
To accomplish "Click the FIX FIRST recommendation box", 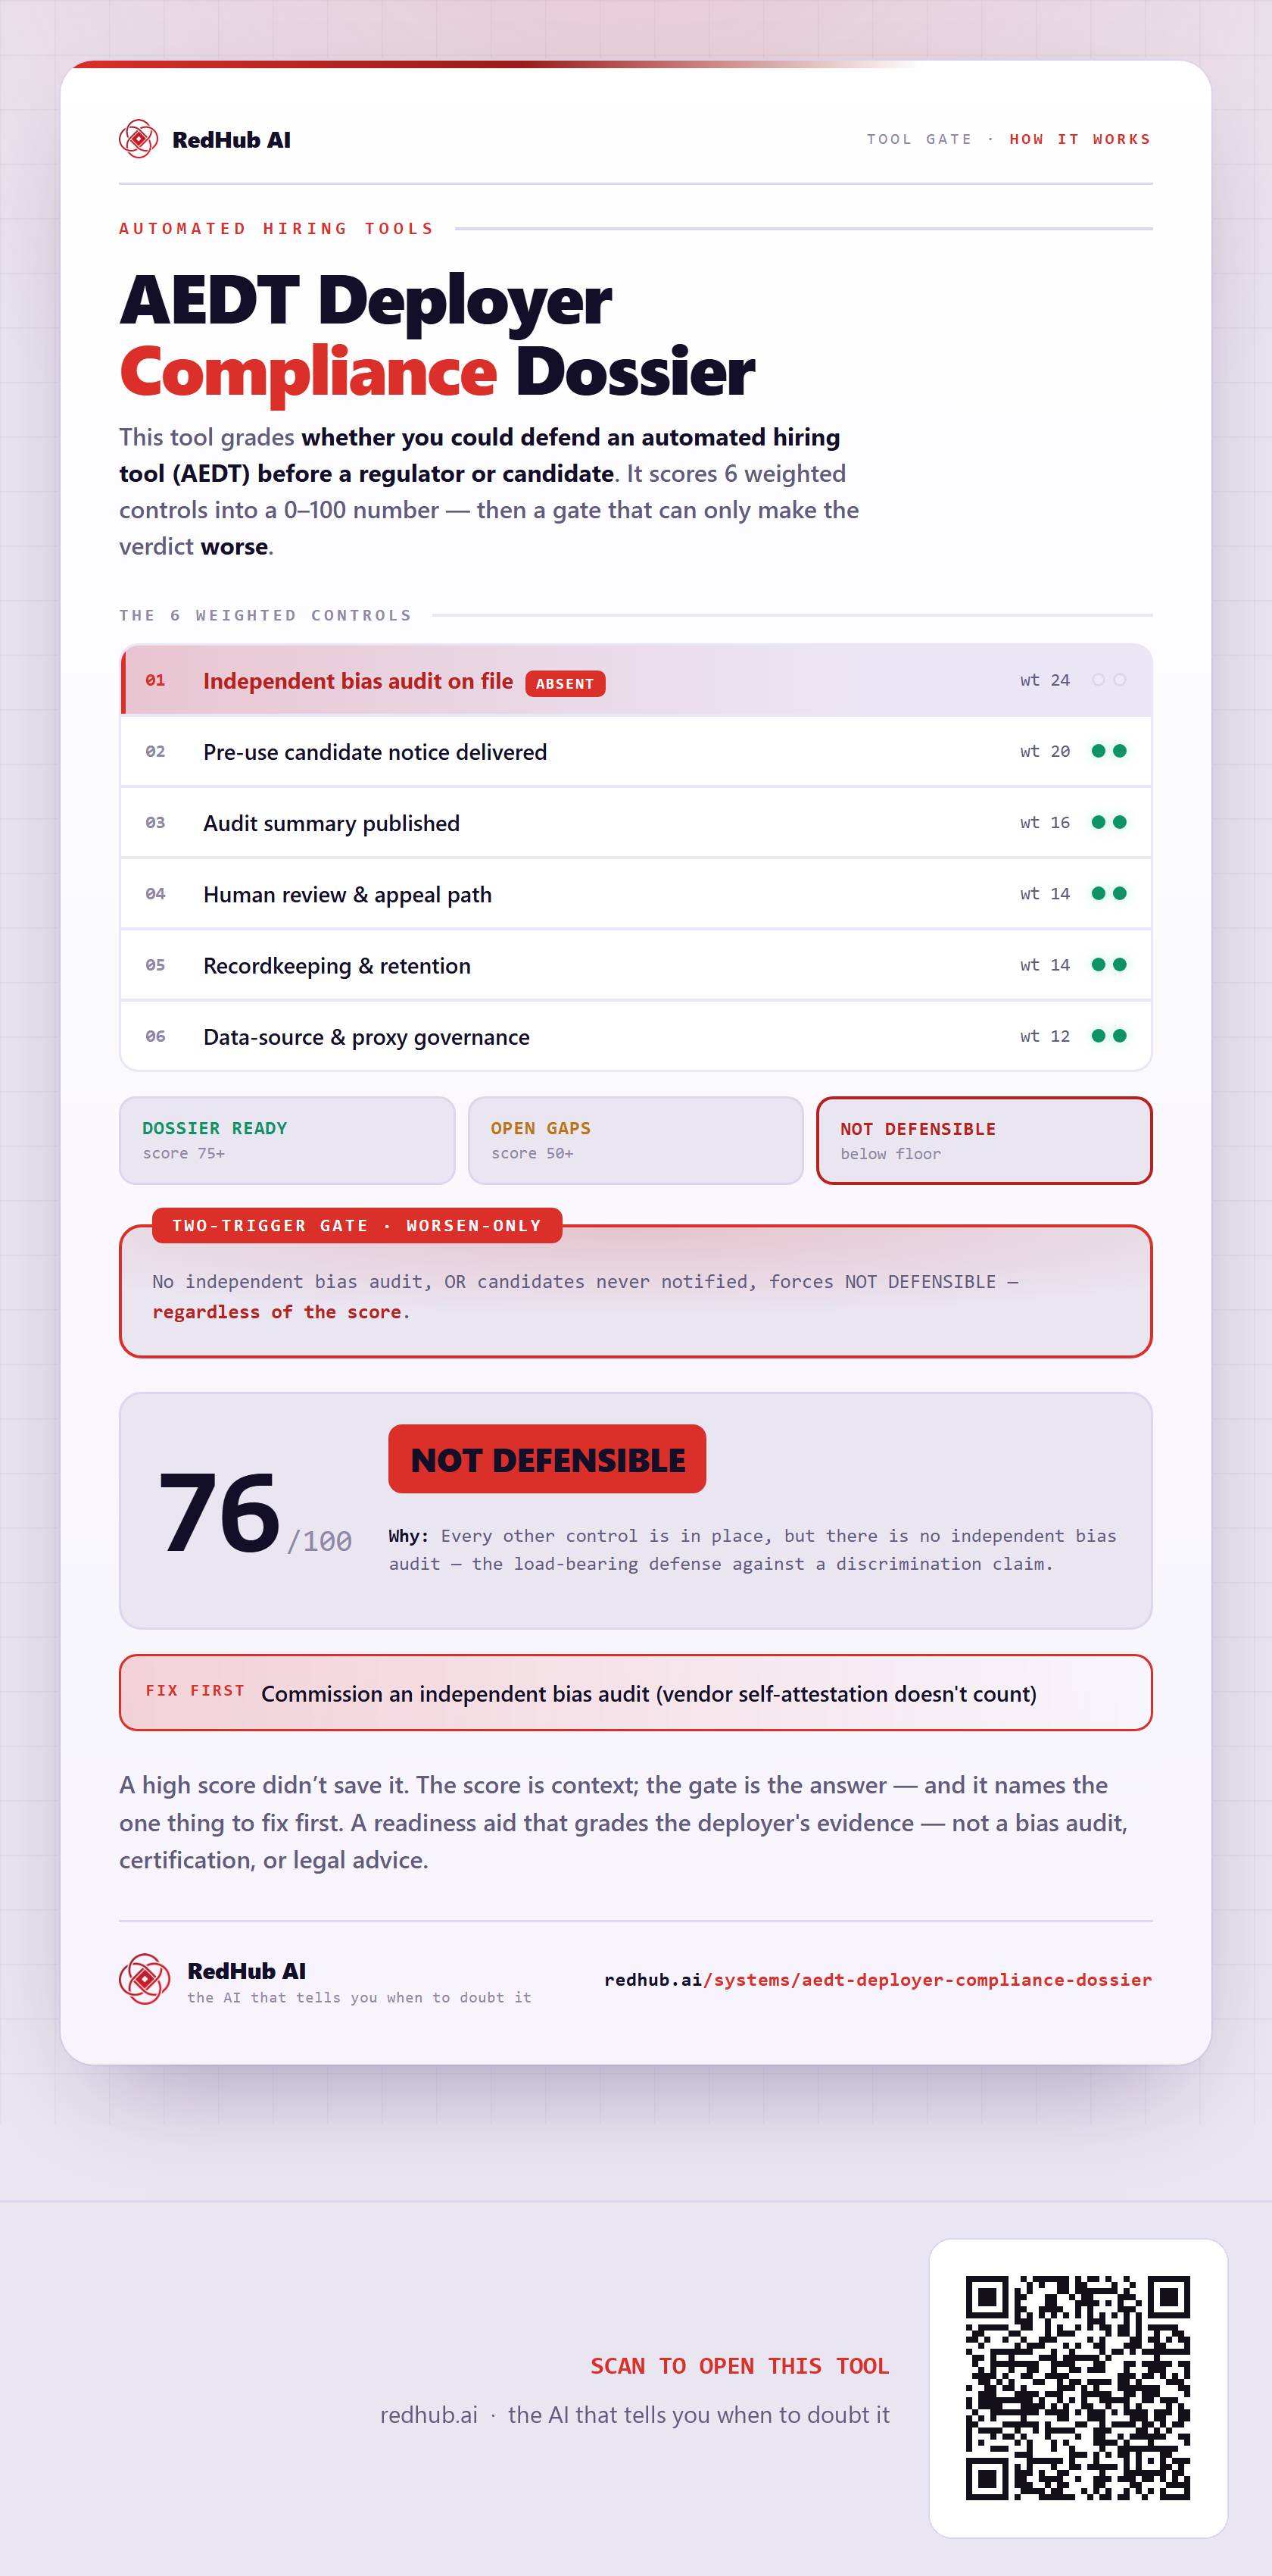I will (635, 1692).
